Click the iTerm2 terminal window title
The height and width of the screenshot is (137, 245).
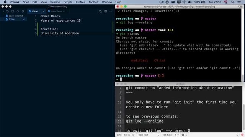point(180,6)
